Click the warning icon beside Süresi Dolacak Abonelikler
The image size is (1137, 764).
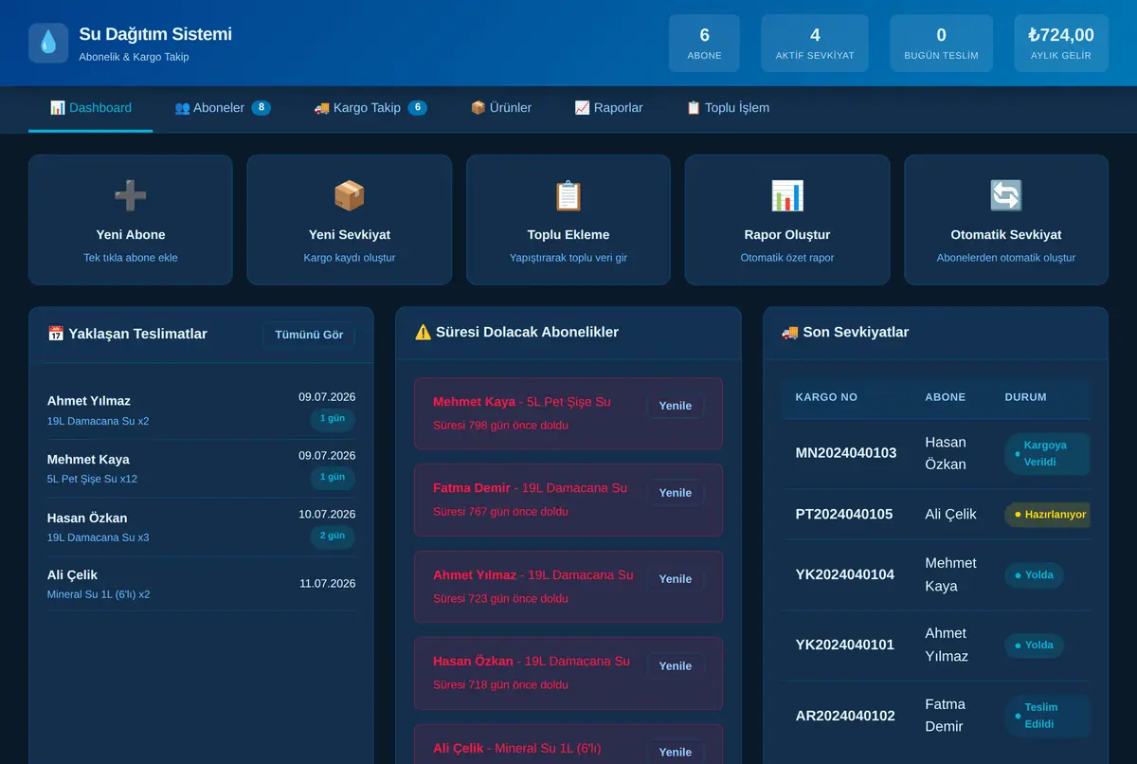(423, 332)
